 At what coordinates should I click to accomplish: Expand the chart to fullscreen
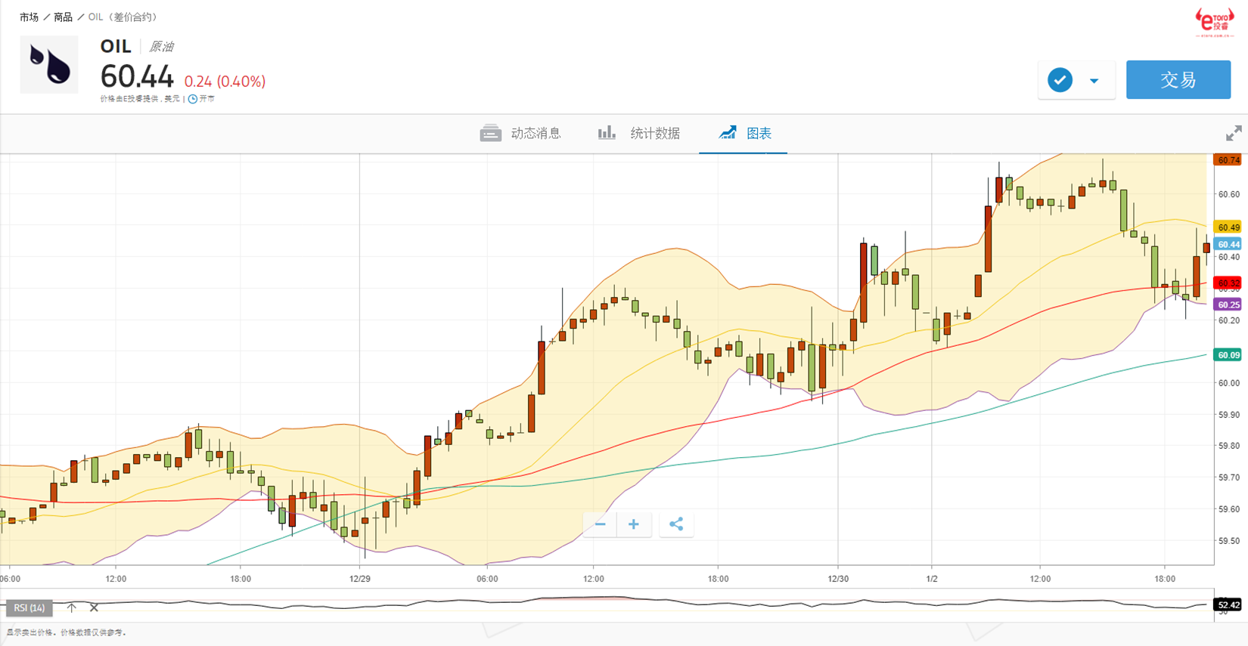pyautogui.click(x=1234, y=134)
